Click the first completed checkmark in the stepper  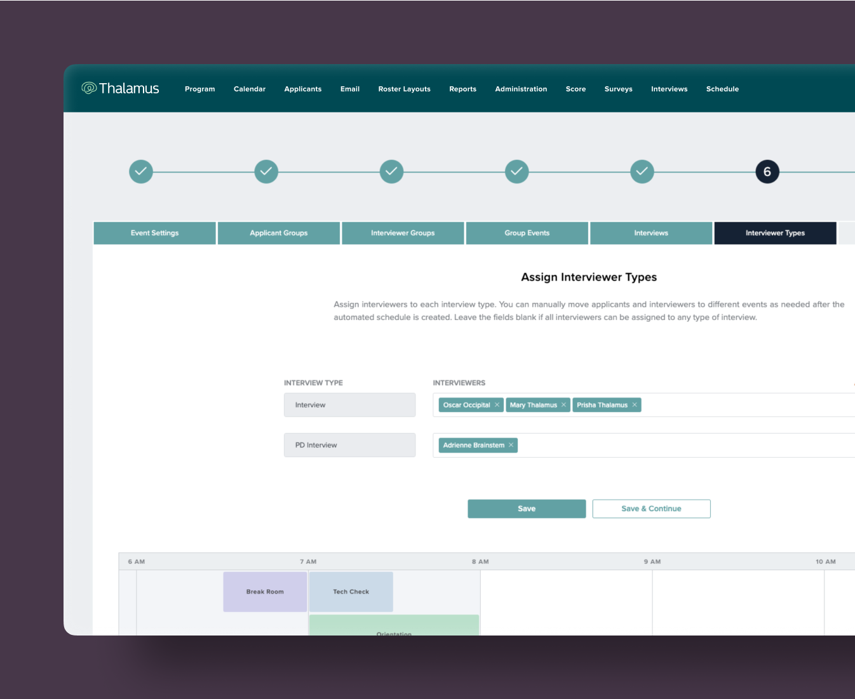click(141, 171)
